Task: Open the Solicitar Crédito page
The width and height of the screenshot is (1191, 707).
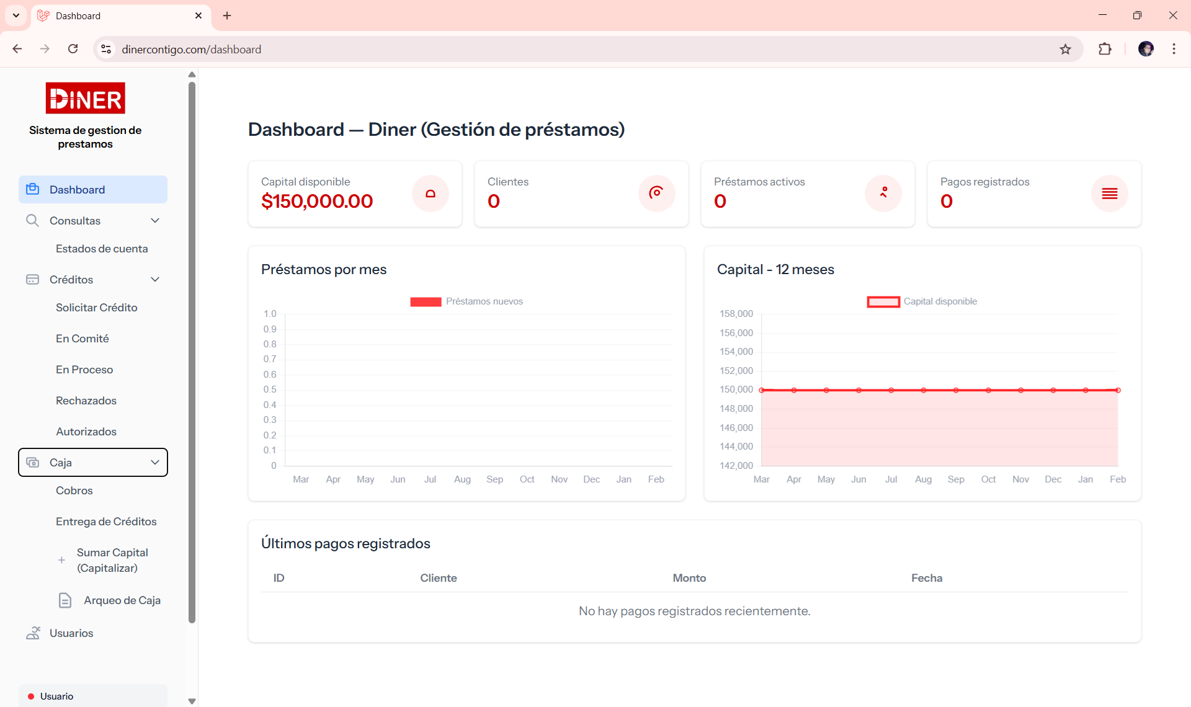Action: (96, 307)
